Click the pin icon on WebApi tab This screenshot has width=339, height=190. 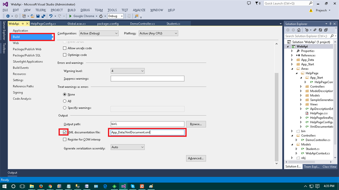pyautogui.click(x=23, y=23)
